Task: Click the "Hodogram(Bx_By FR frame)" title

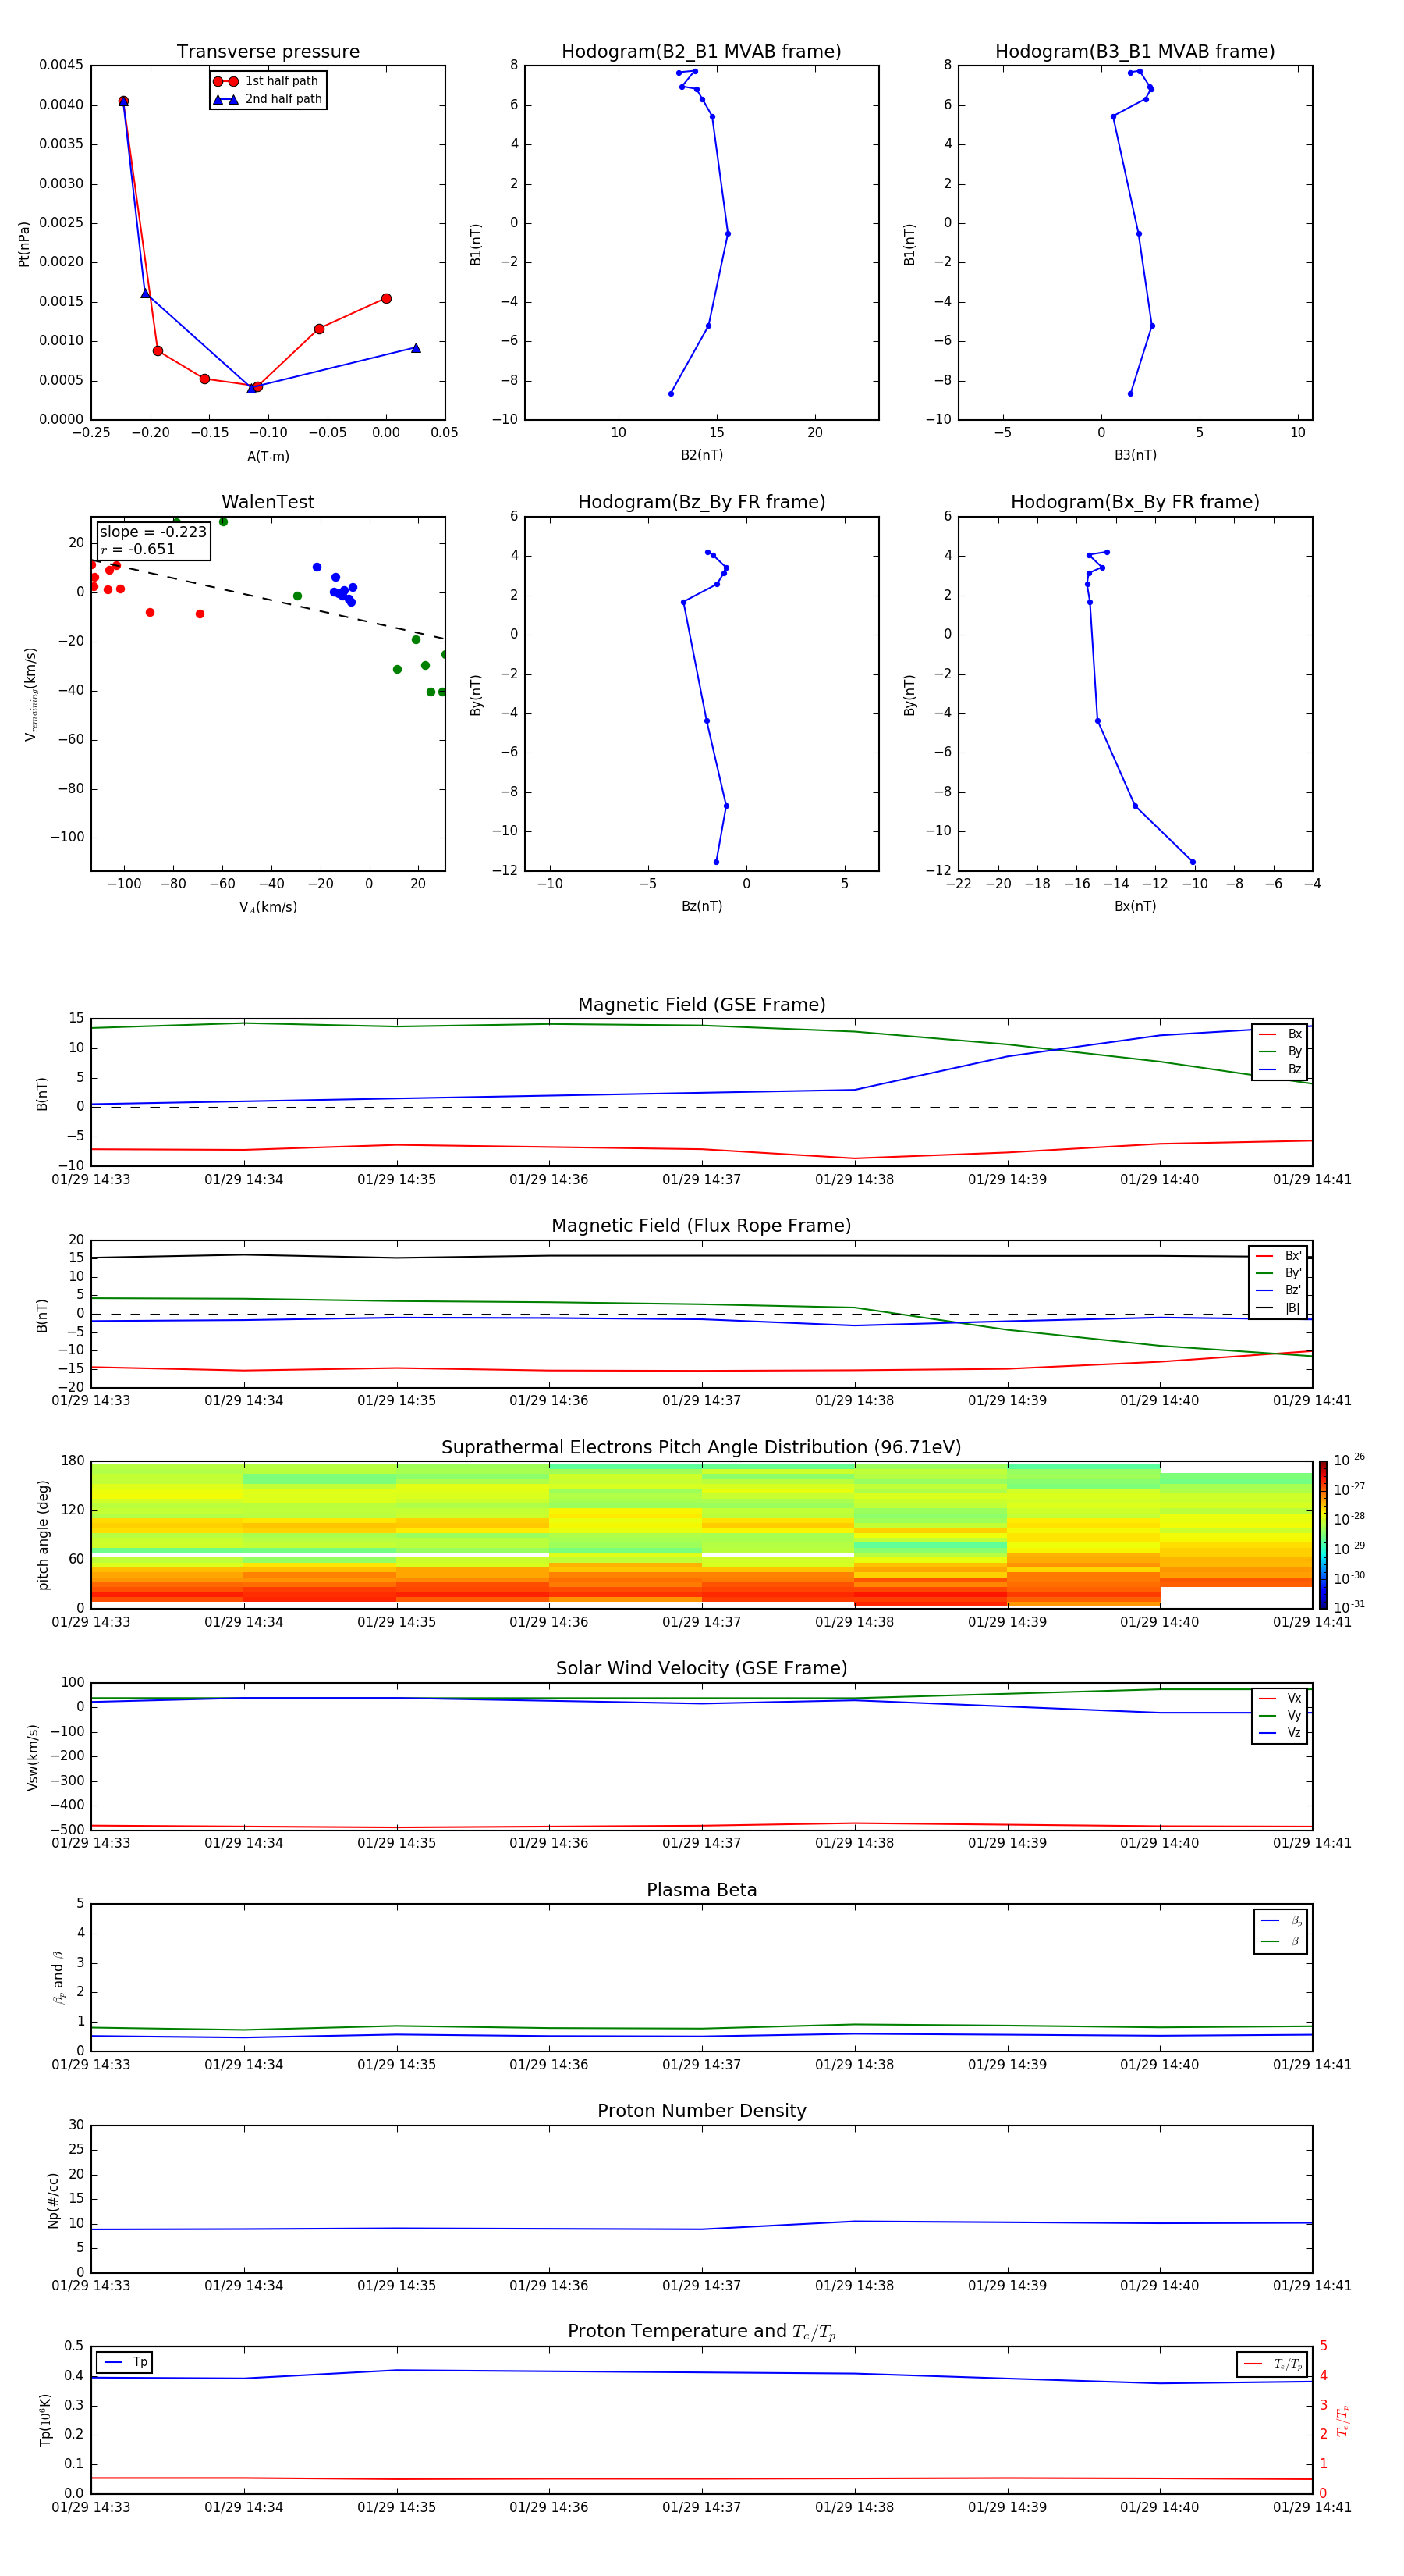Action: click(x=1135, y=502)
